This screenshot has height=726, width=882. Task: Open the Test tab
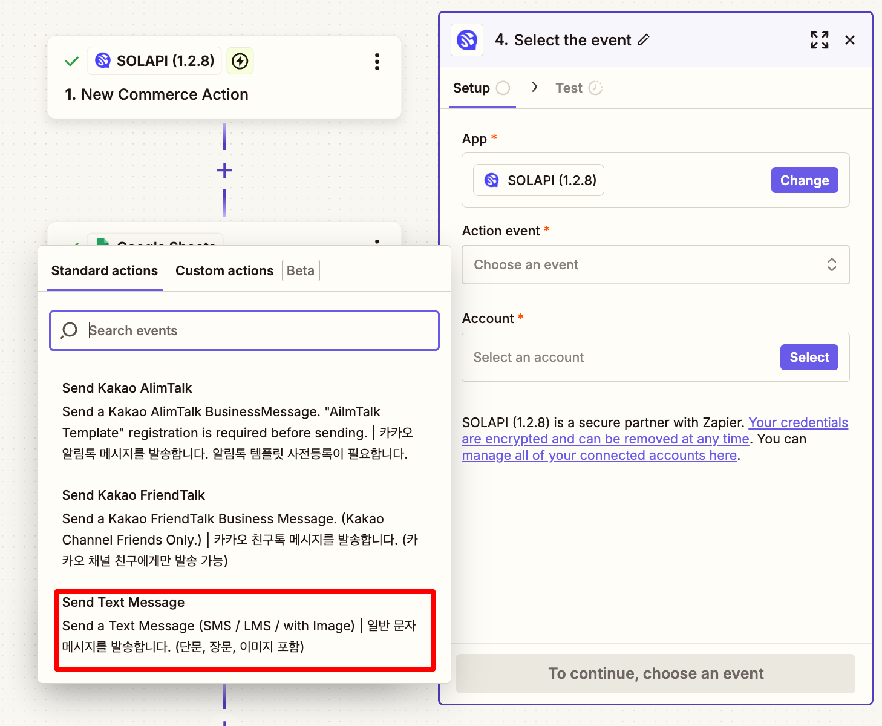click(579, 88)
